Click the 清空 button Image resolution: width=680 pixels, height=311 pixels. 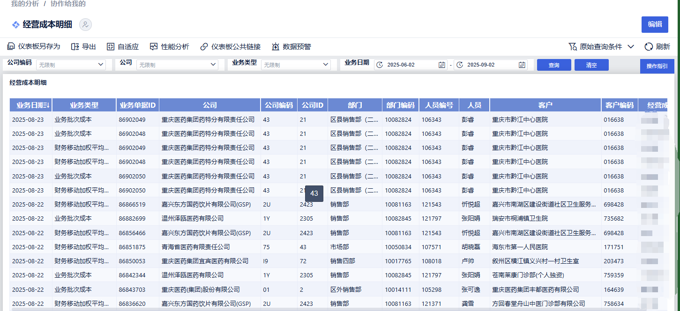591,65
